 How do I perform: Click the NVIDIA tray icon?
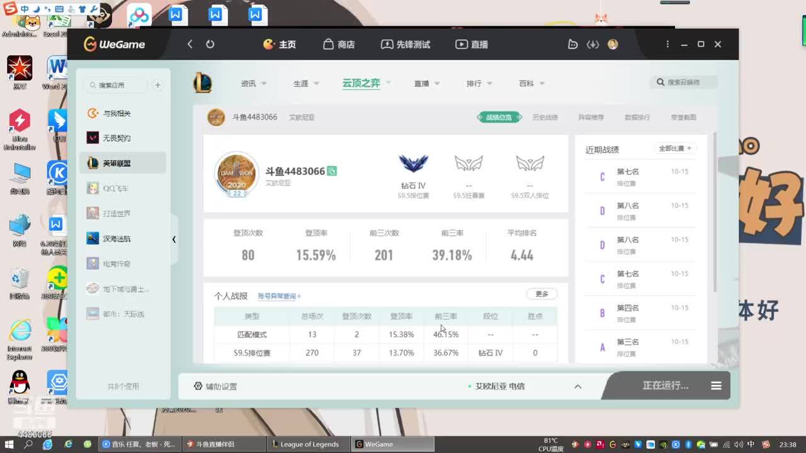(663, 444)
